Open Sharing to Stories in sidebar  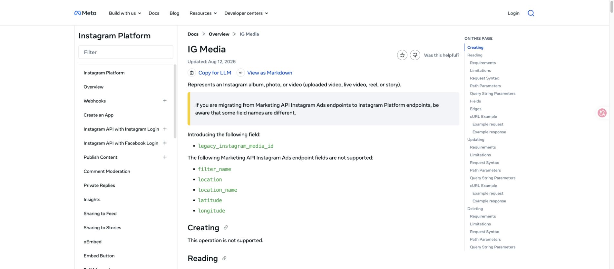[102, 227]
